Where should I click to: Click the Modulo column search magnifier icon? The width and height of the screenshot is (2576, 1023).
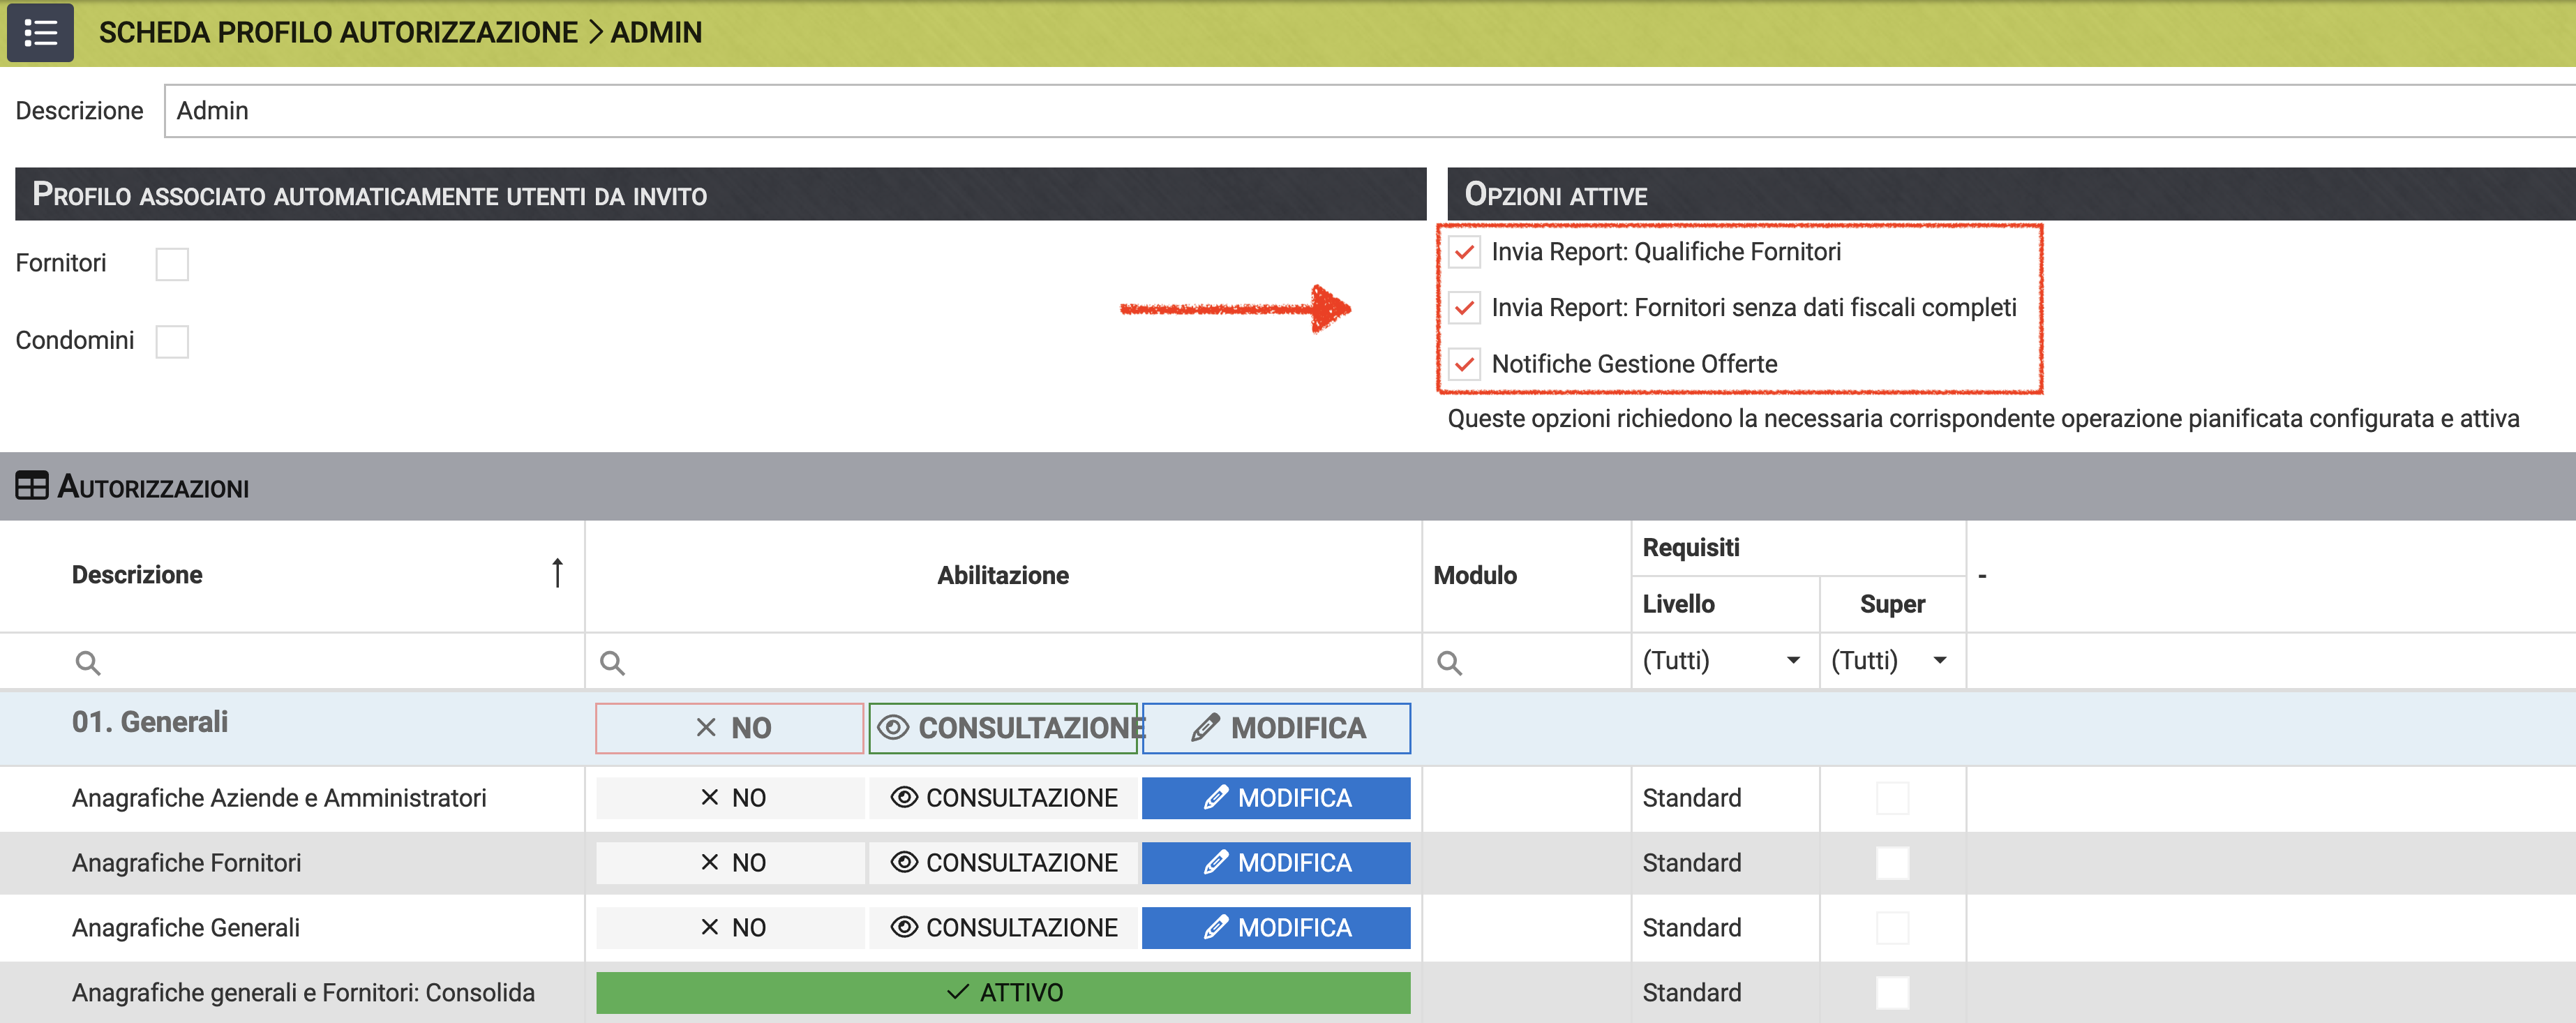(x=1449, y=662)
